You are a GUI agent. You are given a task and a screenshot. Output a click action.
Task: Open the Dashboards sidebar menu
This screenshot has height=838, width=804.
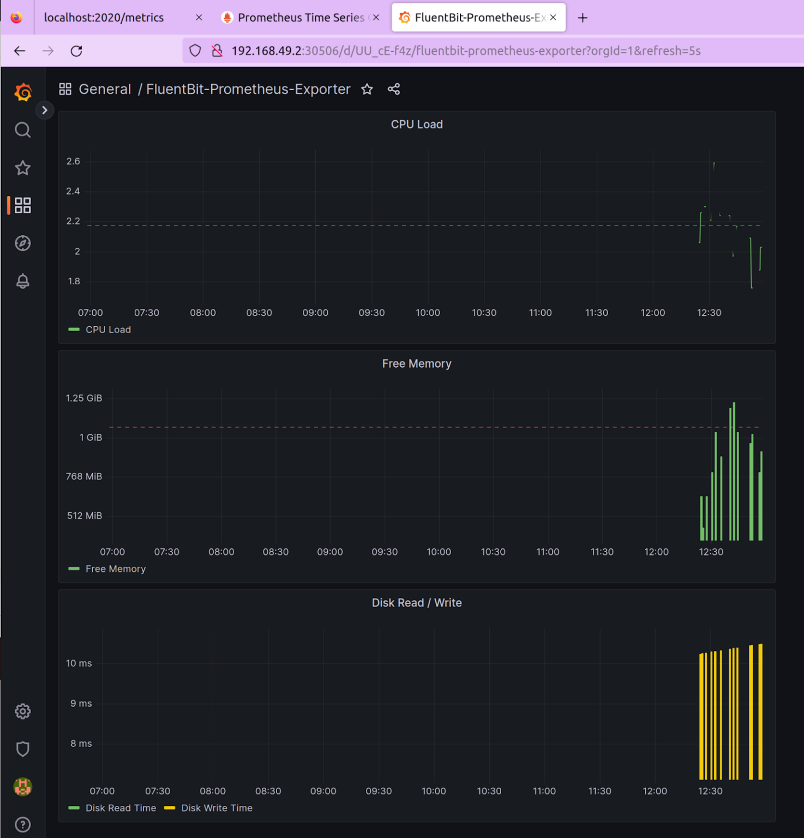(x=22, y=206)
